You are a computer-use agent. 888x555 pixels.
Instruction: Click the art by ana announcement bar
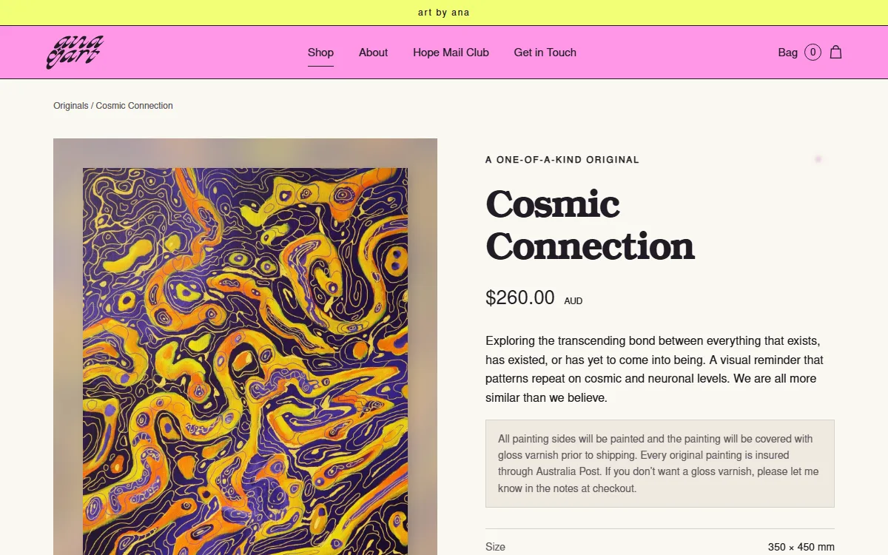pyautogui.click(x=444, y=13)
